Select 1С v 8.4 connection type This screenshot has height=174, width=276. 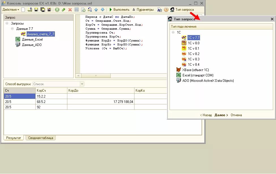[x=193, y=64]
